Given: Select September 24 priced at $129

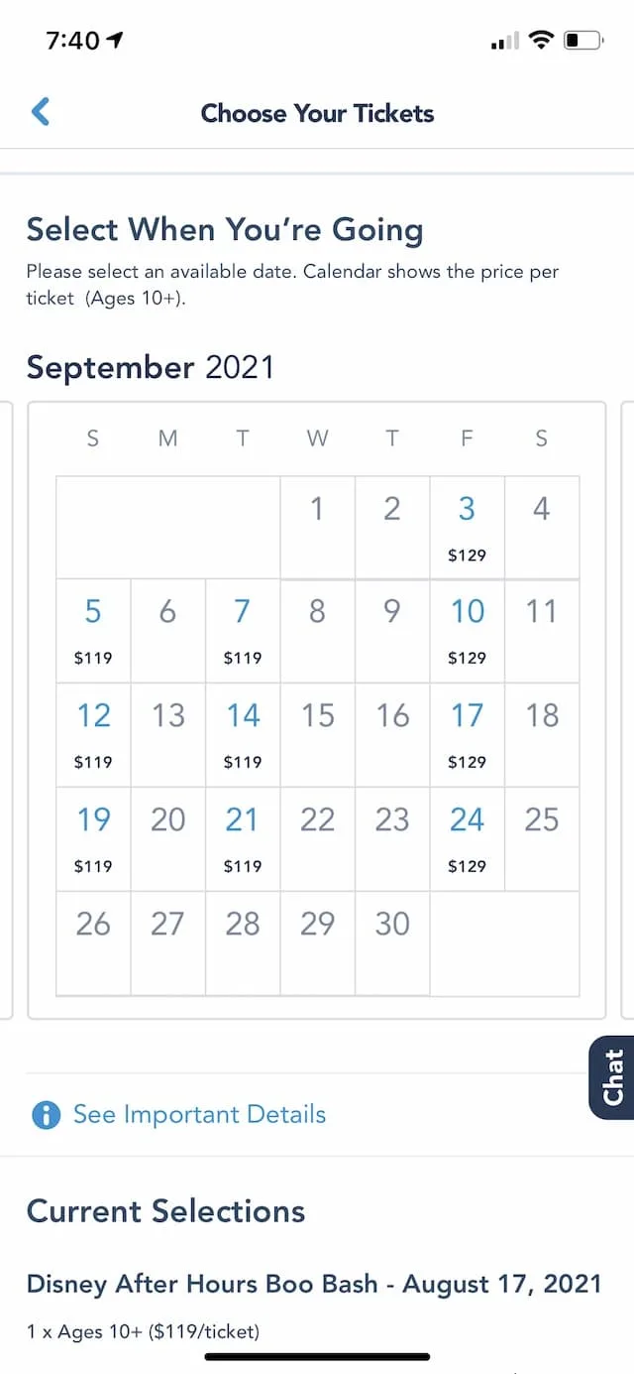Looking at the screenshot, I should pyautogui.click(x=468, y=840).
